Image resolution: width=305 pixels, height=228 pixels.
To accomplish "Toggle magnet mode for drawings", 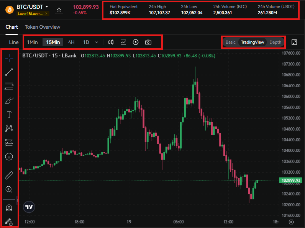I will click(9, 208).
